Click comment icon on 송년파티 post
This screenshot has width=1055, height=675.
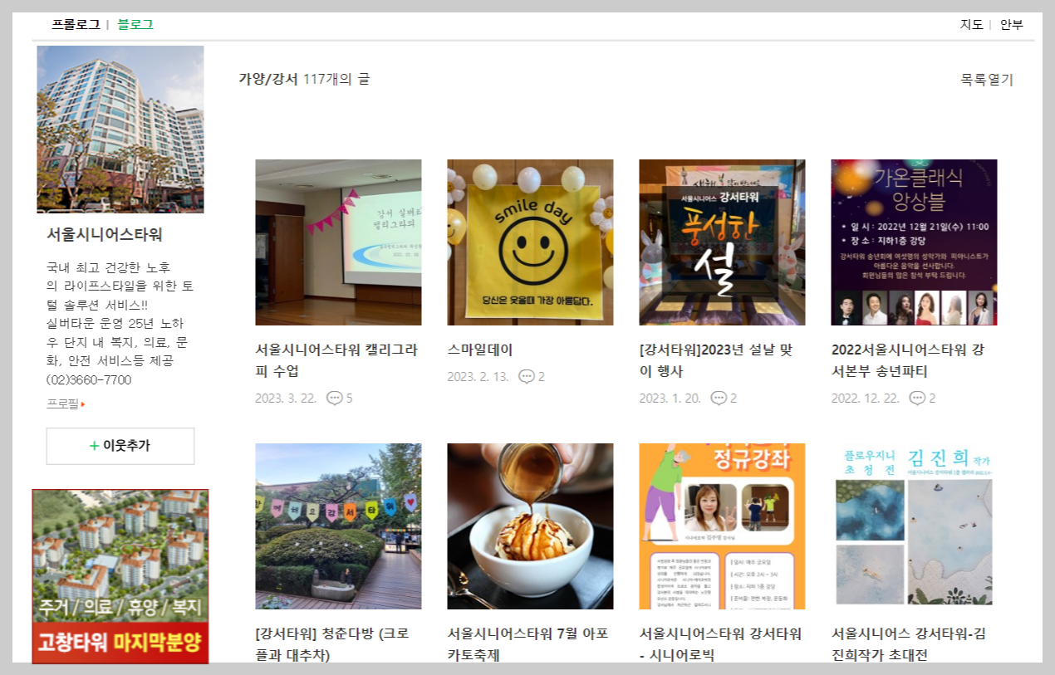pos(917,399)
